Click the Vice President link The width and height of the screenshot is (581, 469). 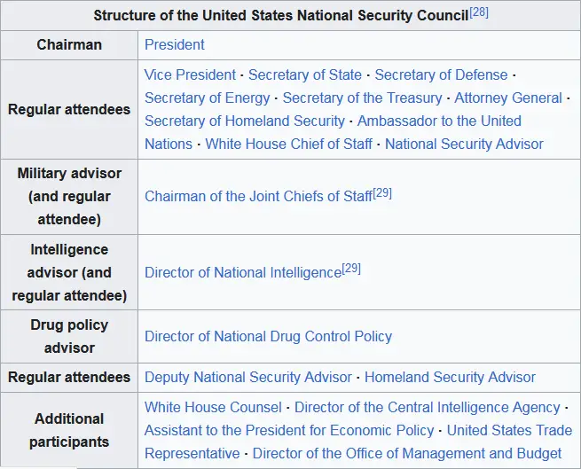point(190,75)
